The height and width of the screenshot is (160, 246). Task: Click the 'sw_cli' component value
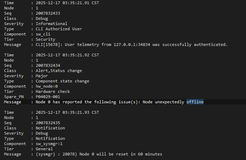point(43,34)
